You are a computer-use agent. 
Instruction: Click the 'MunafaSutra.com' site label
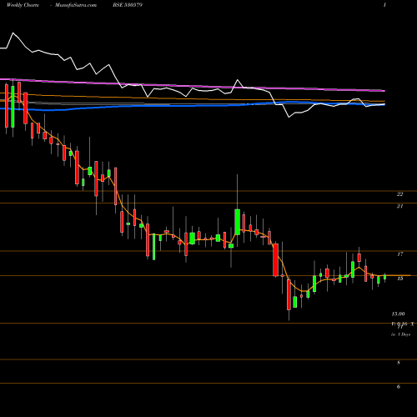tap(76, 5)
